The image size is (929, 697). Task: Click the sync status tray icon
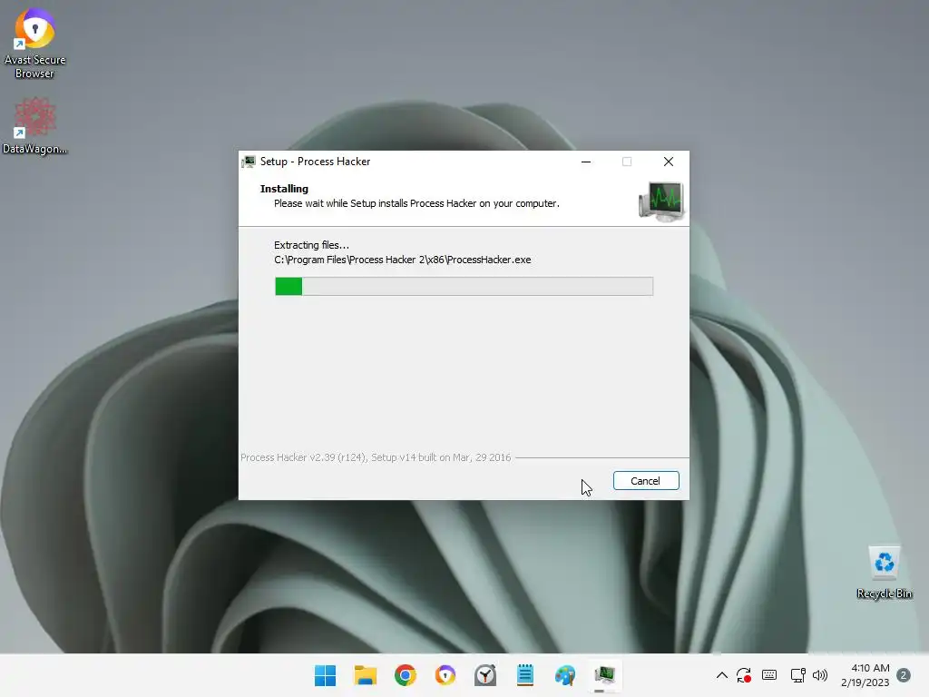(x=744, y=675)
